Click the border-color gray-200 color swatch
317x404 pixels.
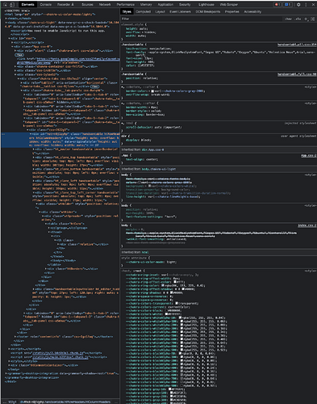click(x=152, y=91)
